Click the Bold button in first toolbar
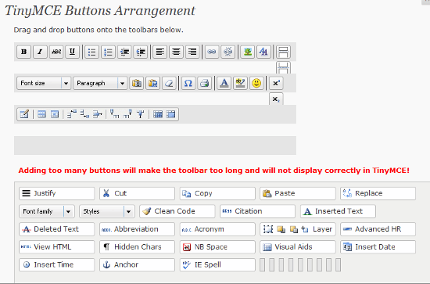430x284 pixels. pos(23,52)
